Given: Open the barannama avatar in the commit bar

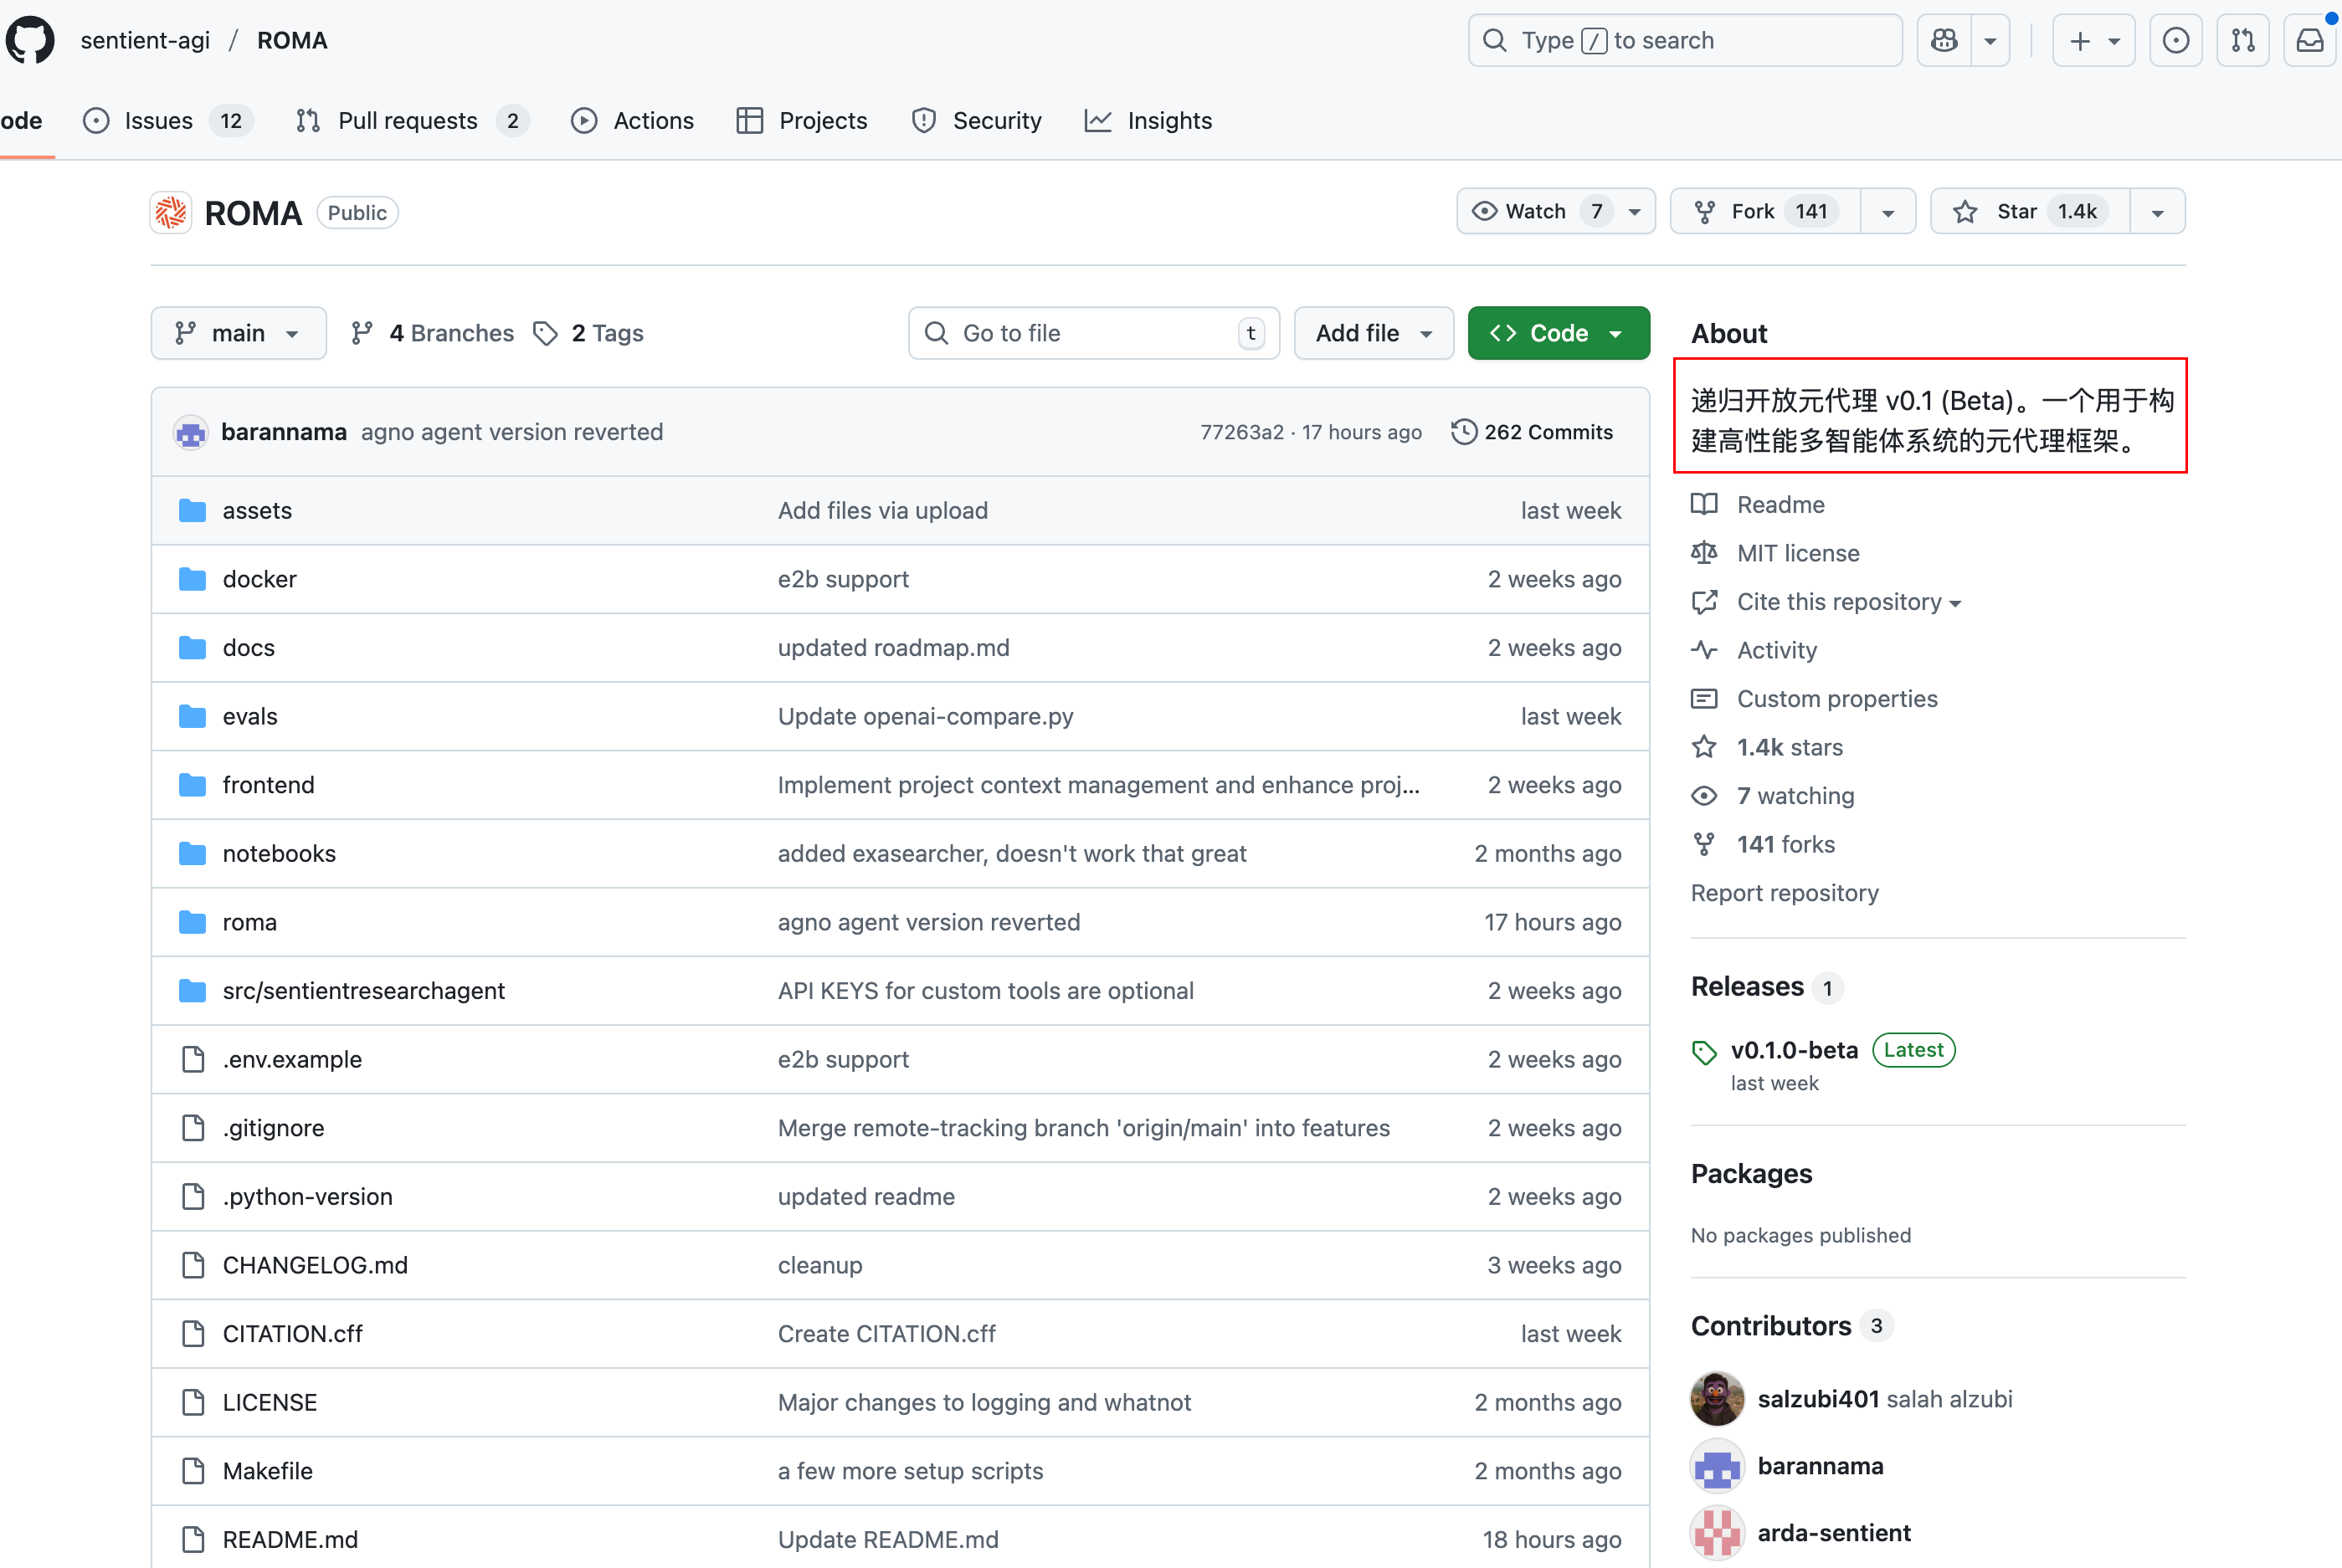Looking at the screenshot, I should 190,432.
